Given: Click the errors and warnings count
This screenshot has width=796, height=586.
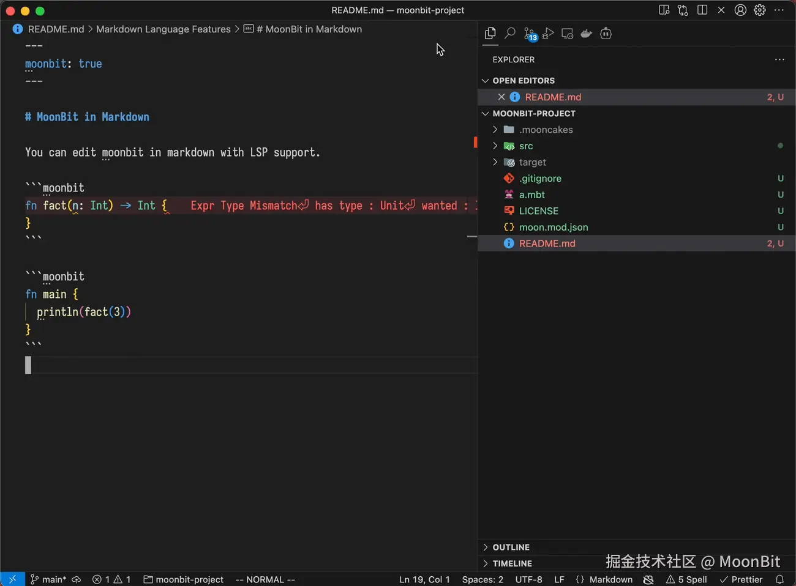Looking at the screenshot, I should [x=111, y=579].
